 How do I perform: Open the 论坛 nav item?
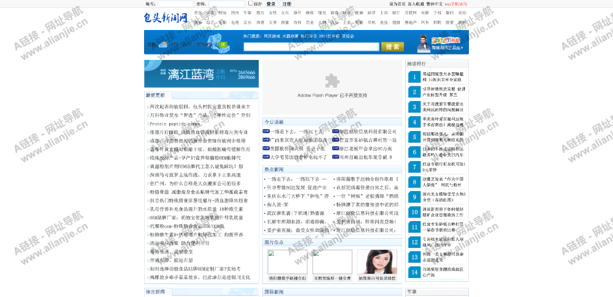(x=462, y=13)
